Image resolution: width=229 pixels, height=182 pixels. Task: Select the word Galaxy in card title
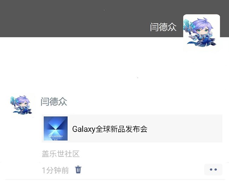[84, 129]
